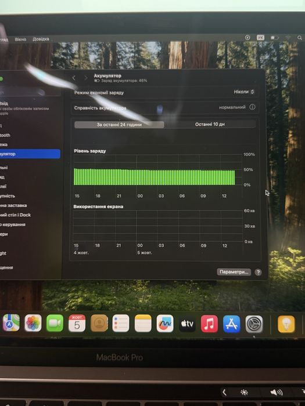The height and width of the screenshot is (406, 305).
Task: Click нормальний battery health value
Action: coord(232,107)
